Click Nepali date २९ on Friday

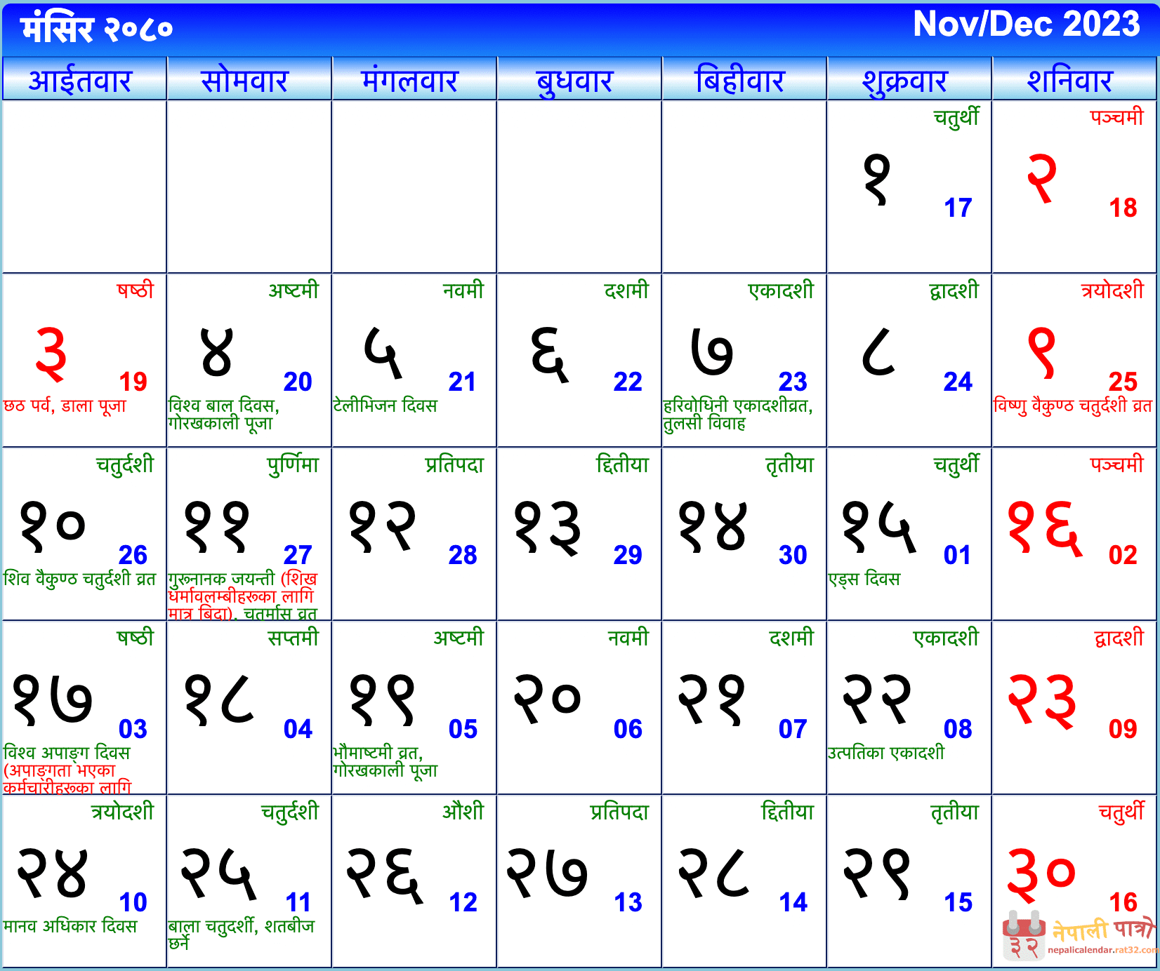[x=878, y=873]
